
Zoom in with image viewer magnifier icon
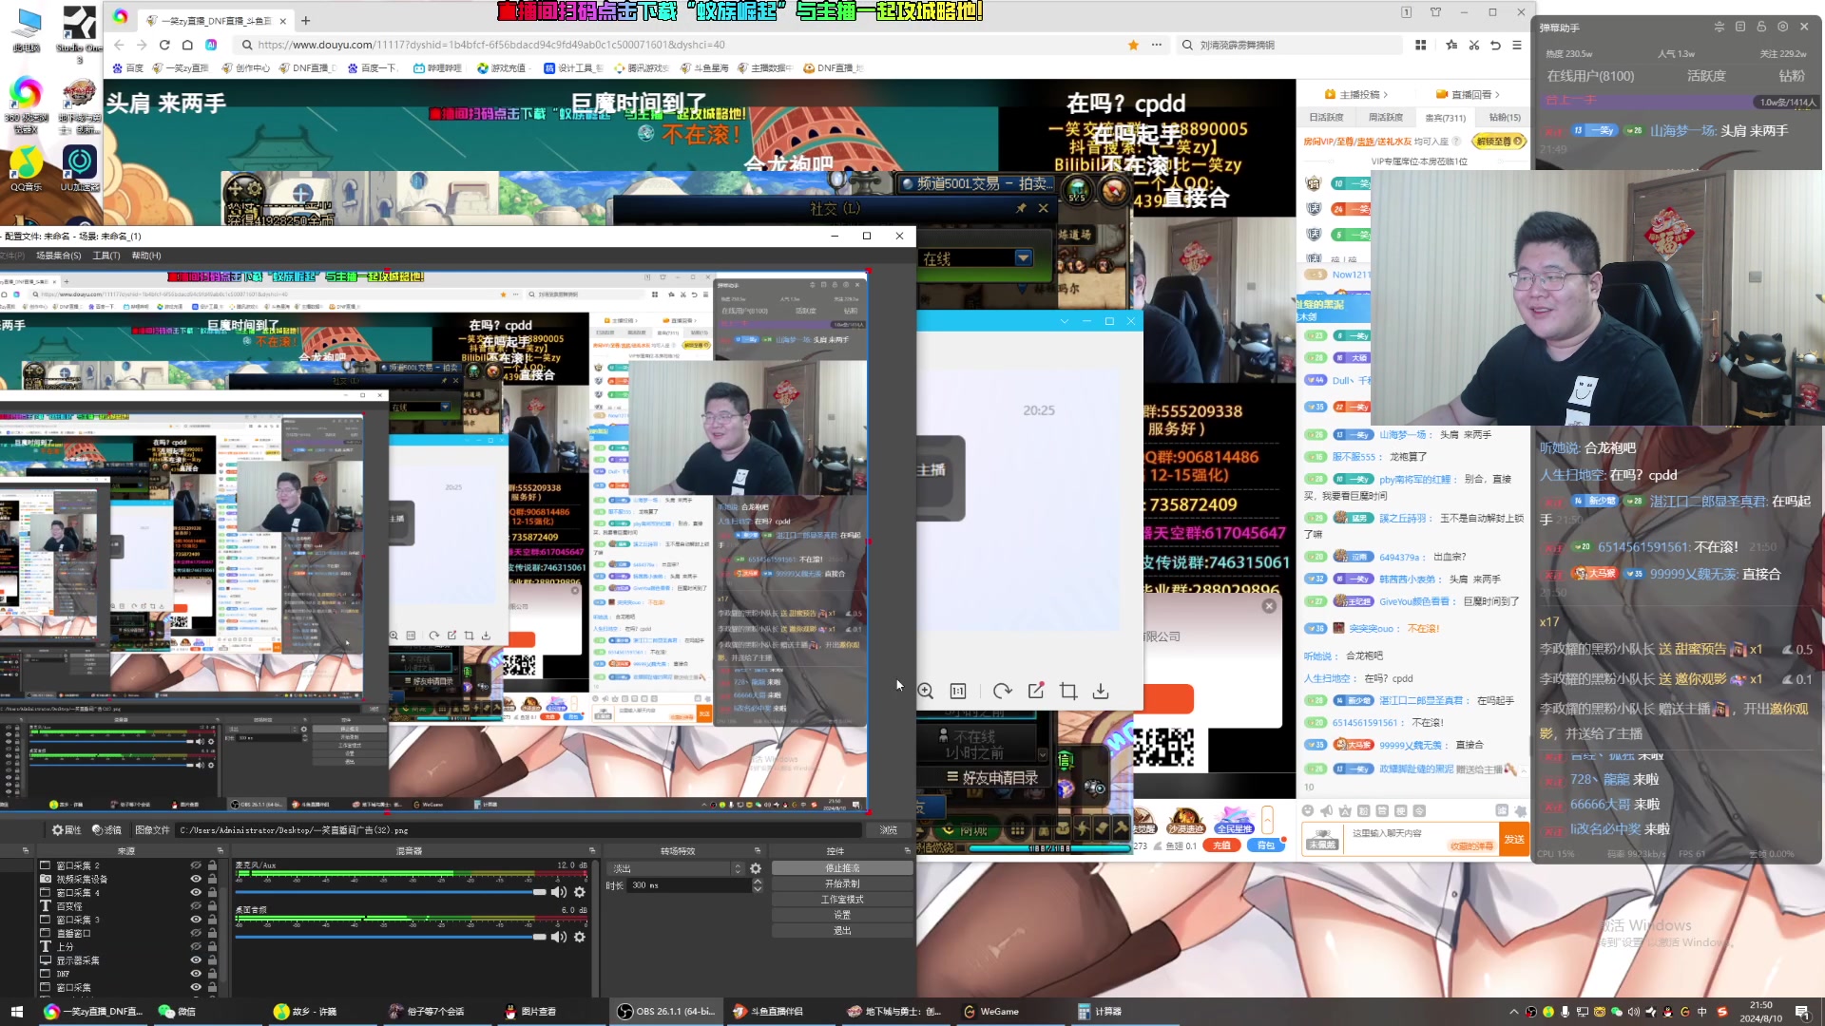[x=926, y=692]
